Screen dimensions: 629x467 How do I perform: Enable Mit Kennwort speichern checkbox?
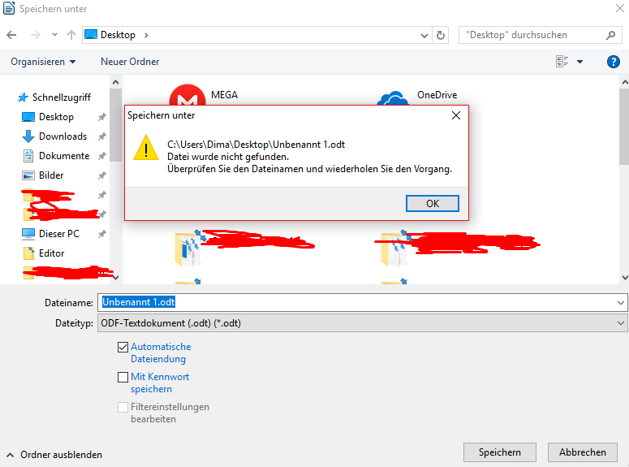(123, 377)
